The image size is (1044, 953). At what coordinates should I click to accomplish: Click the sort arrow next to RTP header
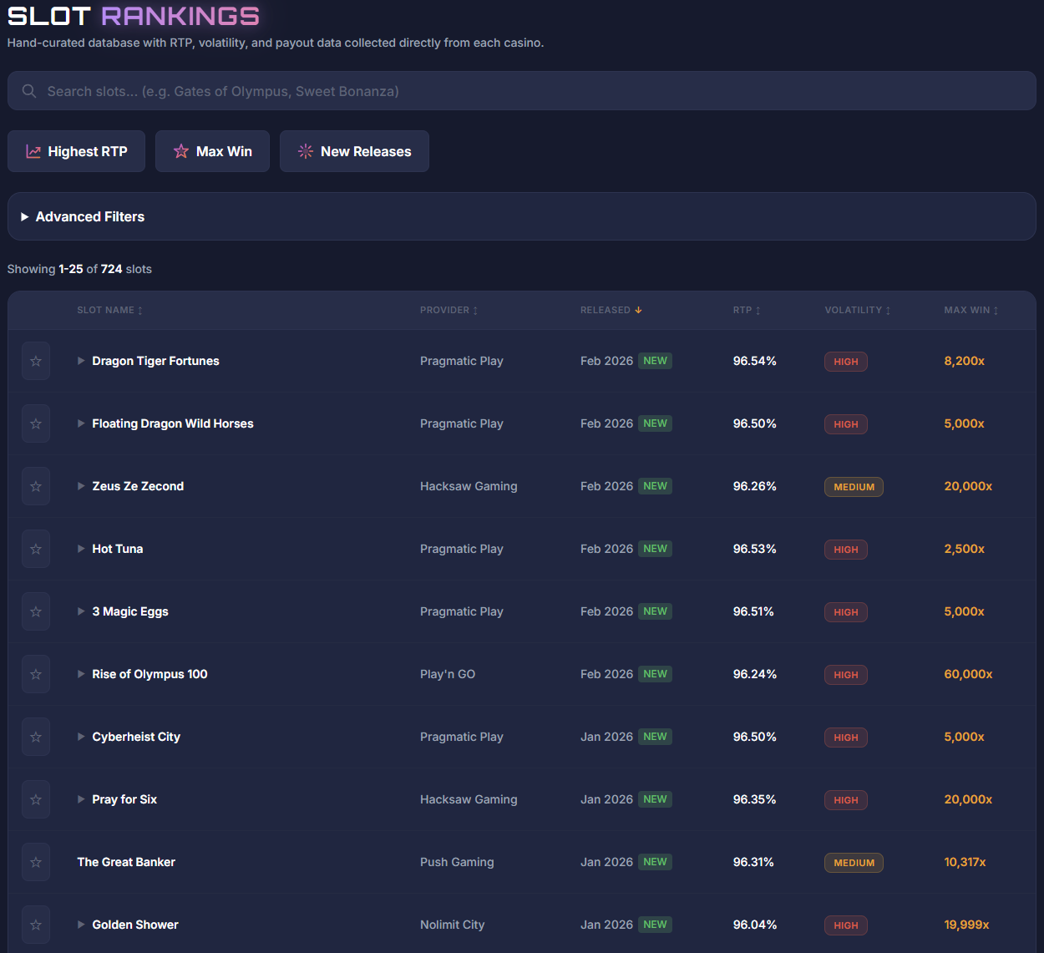pyautogui.click(x=759, y=310)
